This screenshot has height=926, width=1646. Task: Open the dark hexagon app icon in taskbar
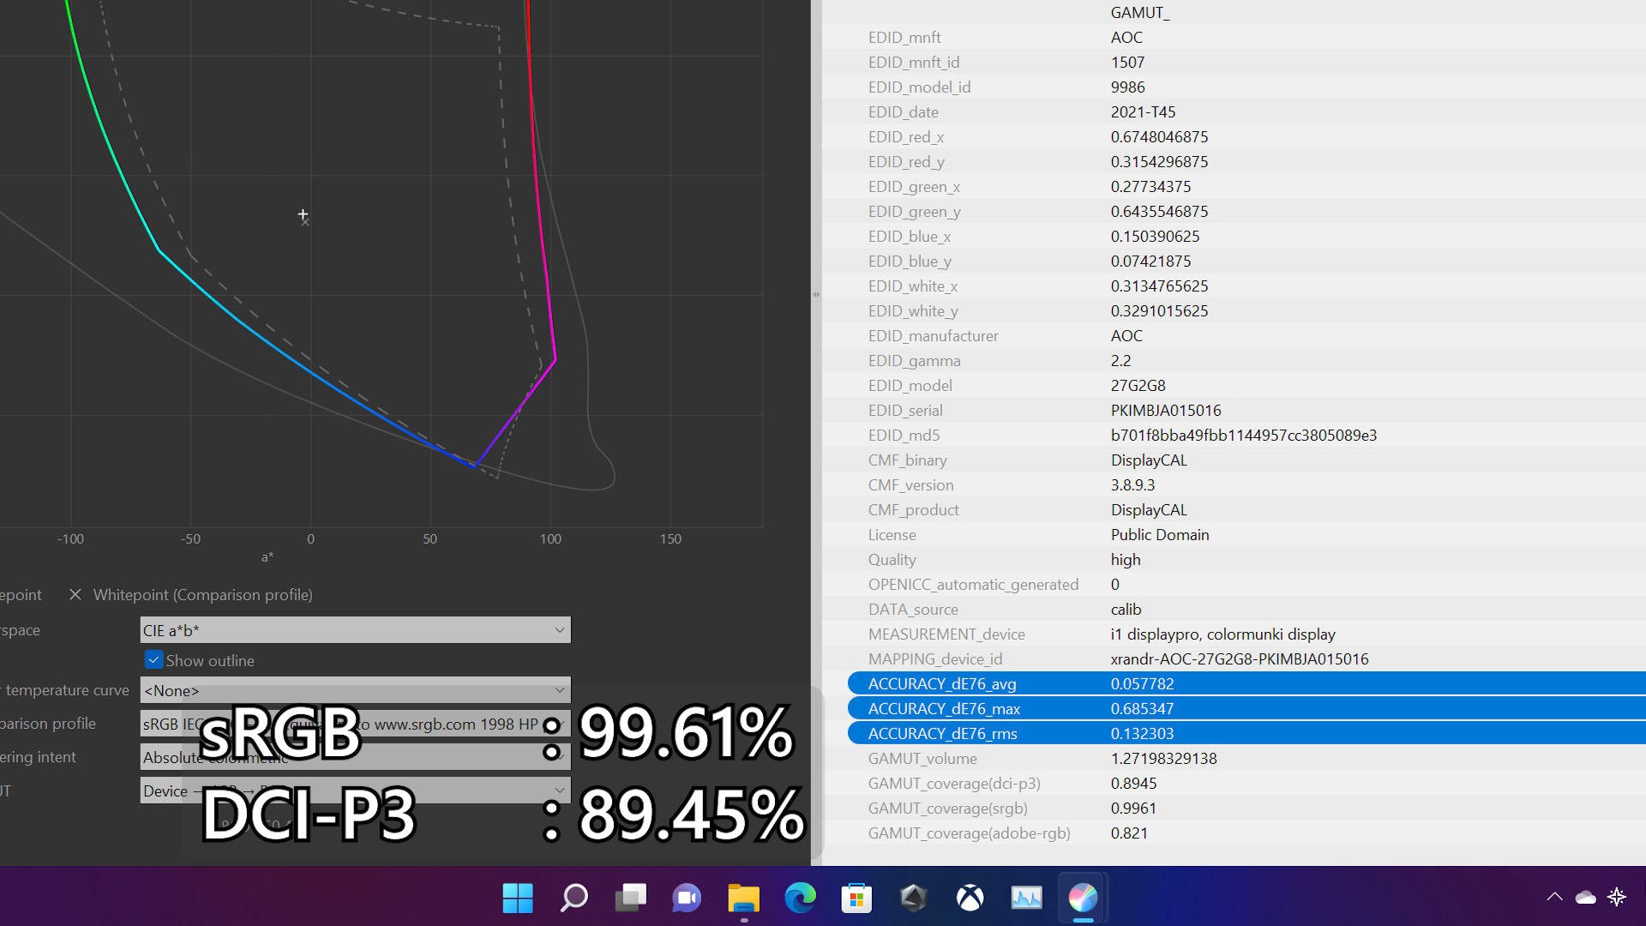(913, 898)
